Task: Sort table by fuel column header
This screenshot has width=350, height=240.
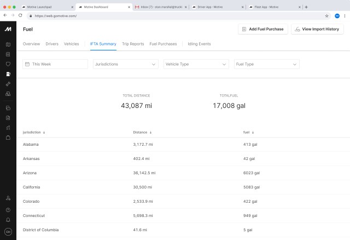Action: pyautogui.click(x=248, y=132)
